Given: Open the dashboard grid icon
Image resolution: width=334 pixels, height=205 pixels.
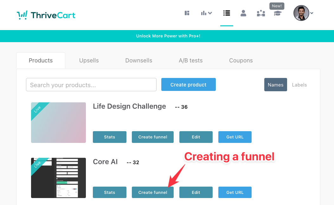Looking at the screenshot, I should tap(187, 13).
